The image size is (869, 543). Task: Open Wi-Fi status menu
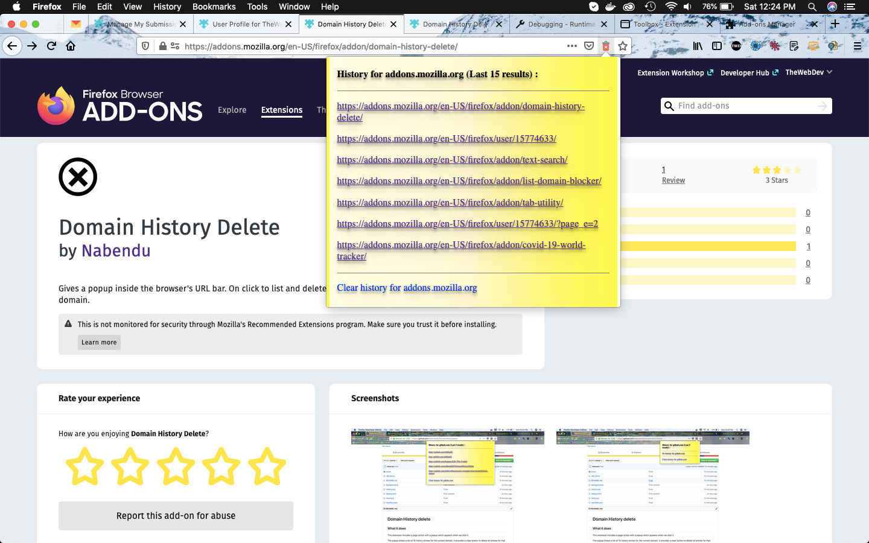coord(670,7)
